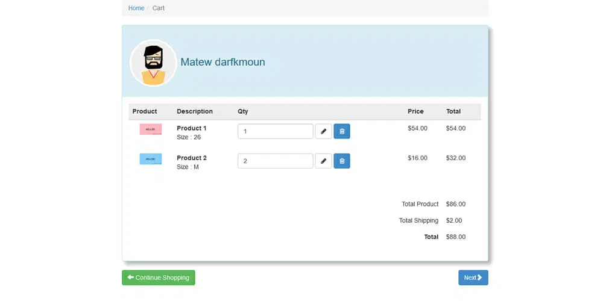Click the $2.00 shipping amount
603x301 pixels.
[x=454, y=220]
